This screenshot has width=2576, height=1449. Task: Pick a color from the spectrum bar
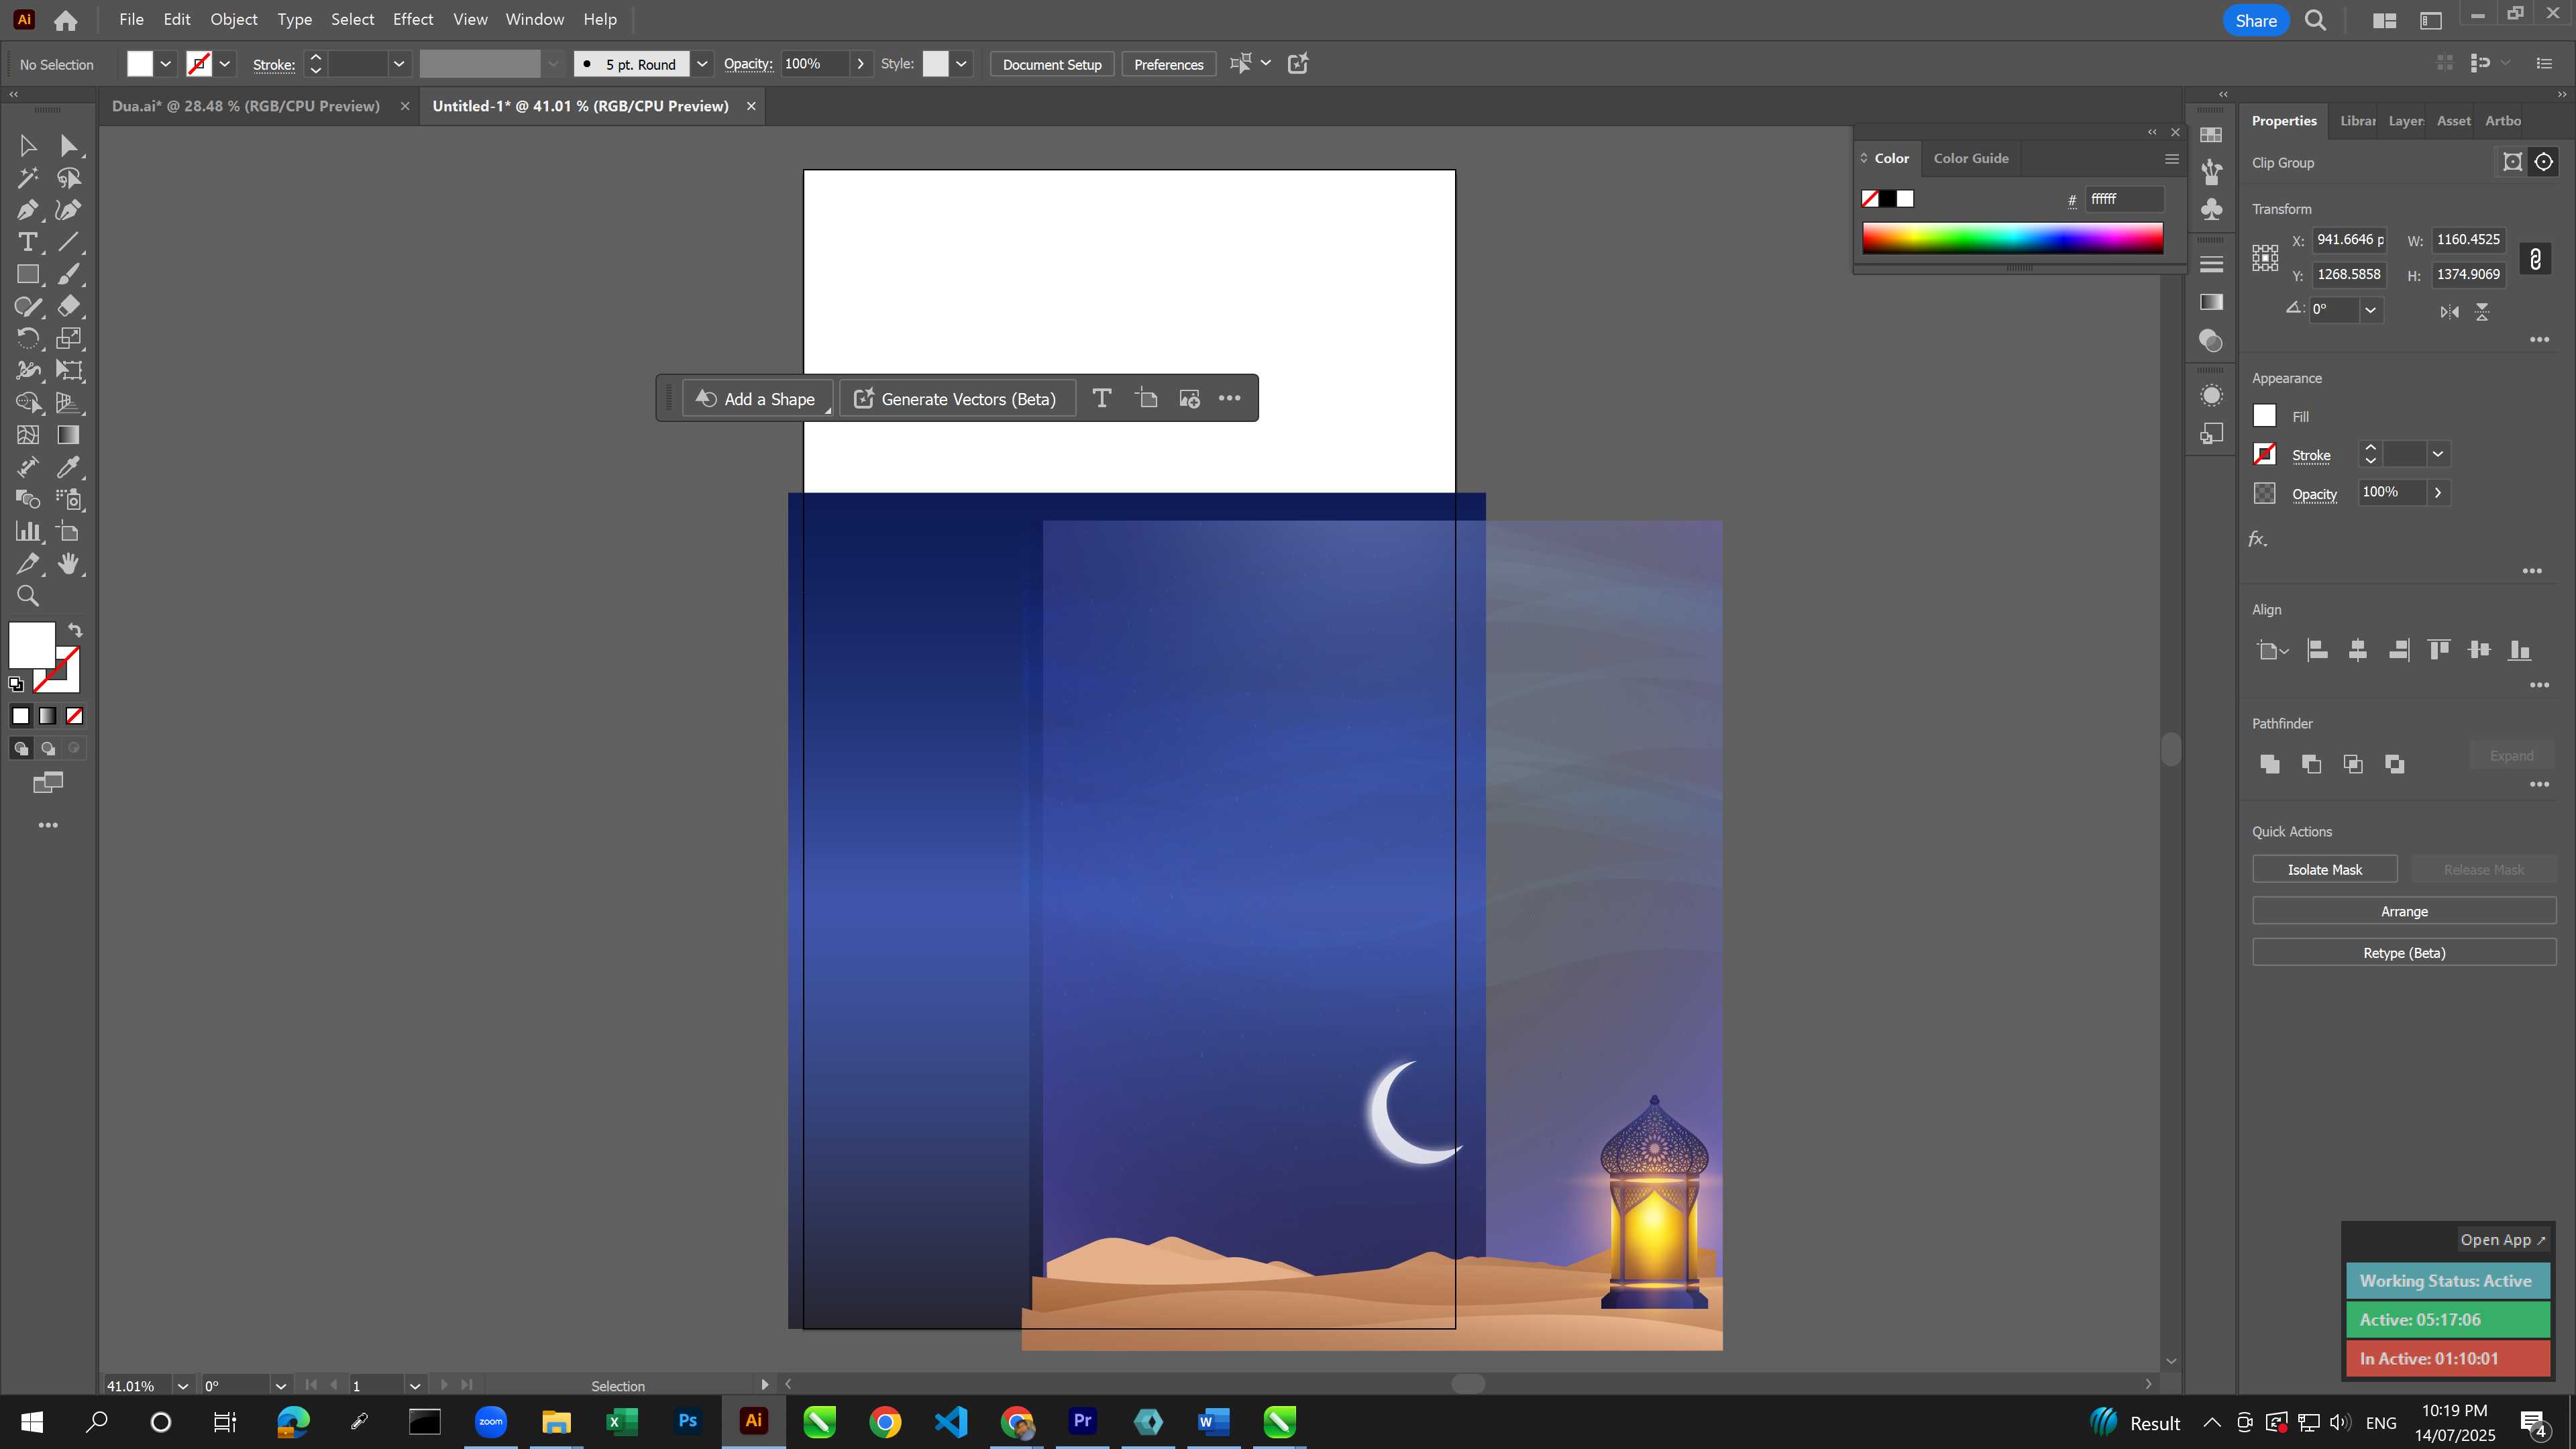(2012, 239)
